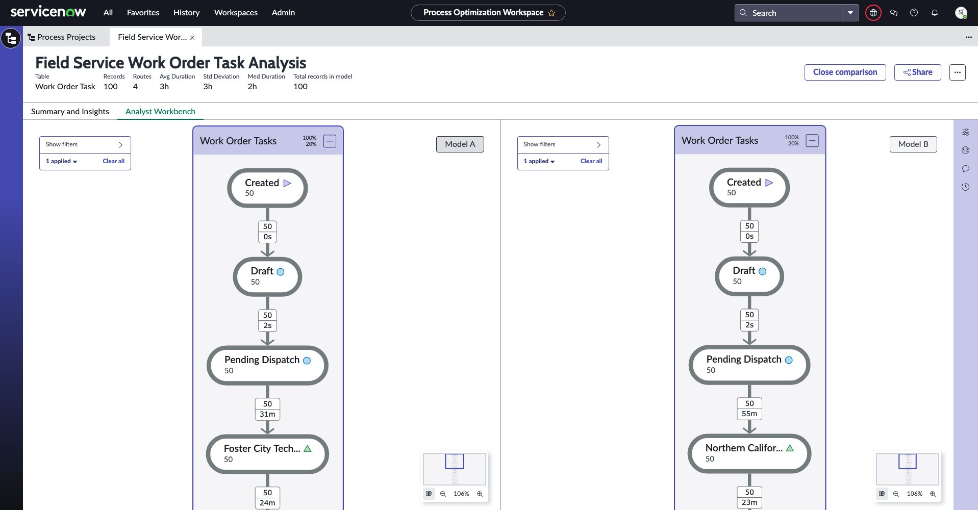This screenshot has height=510, width=978.
Task: Collapse the Model B Work Order Tasks panel
Action: tap(812, 141)
